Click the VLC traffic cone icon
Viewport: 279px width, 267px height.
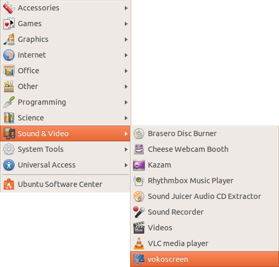[139, 243]
